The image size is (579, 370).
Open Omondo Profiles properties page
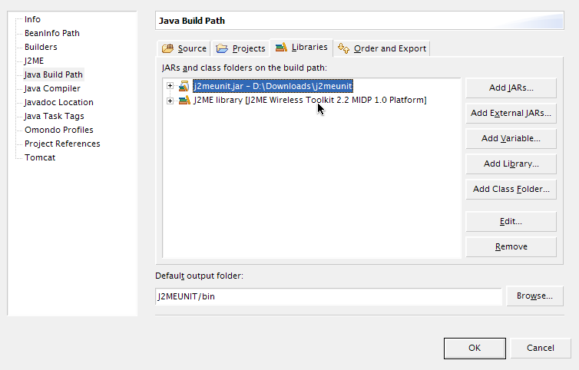tap(58, 130)
